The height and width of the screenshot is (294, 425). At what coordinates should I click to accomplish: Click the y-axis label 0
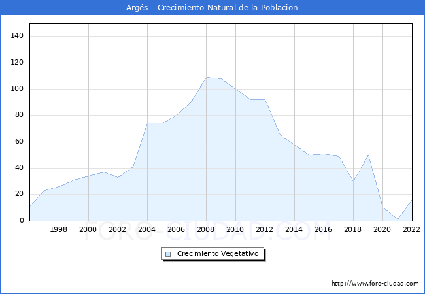22,220
